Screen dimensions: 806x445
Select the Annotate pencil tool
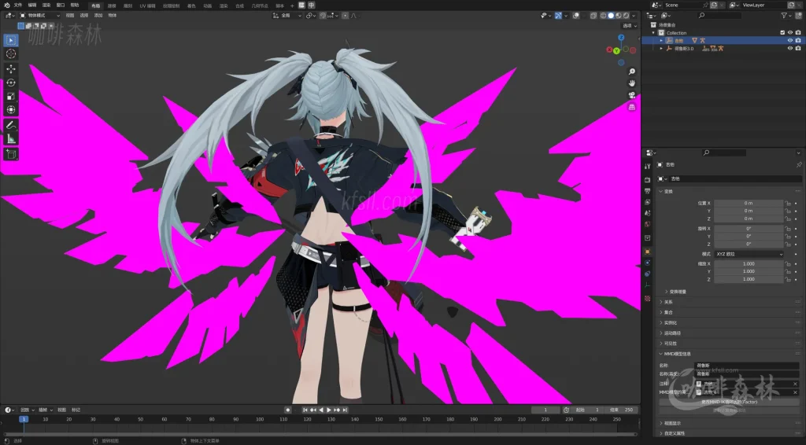tap(11, 125)
